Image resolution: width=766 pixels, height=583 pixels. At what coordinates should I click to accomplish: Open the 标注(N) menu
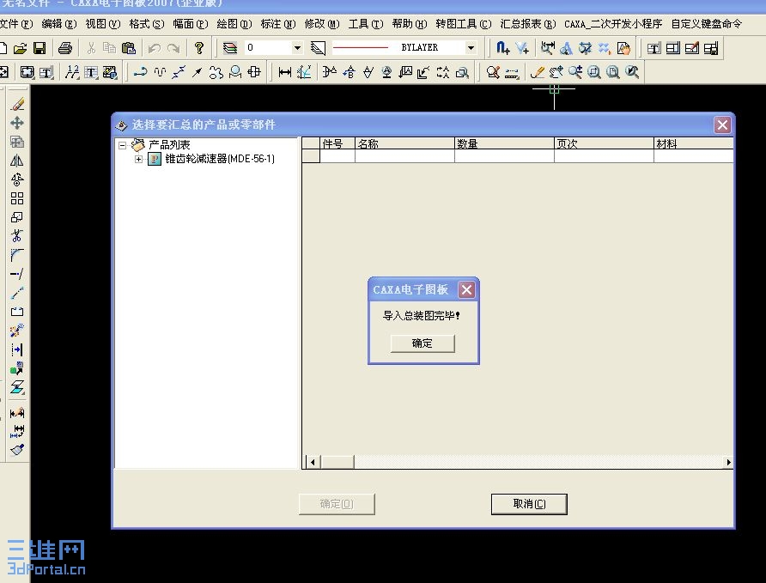pyautogui.click(x=278, y=24)
